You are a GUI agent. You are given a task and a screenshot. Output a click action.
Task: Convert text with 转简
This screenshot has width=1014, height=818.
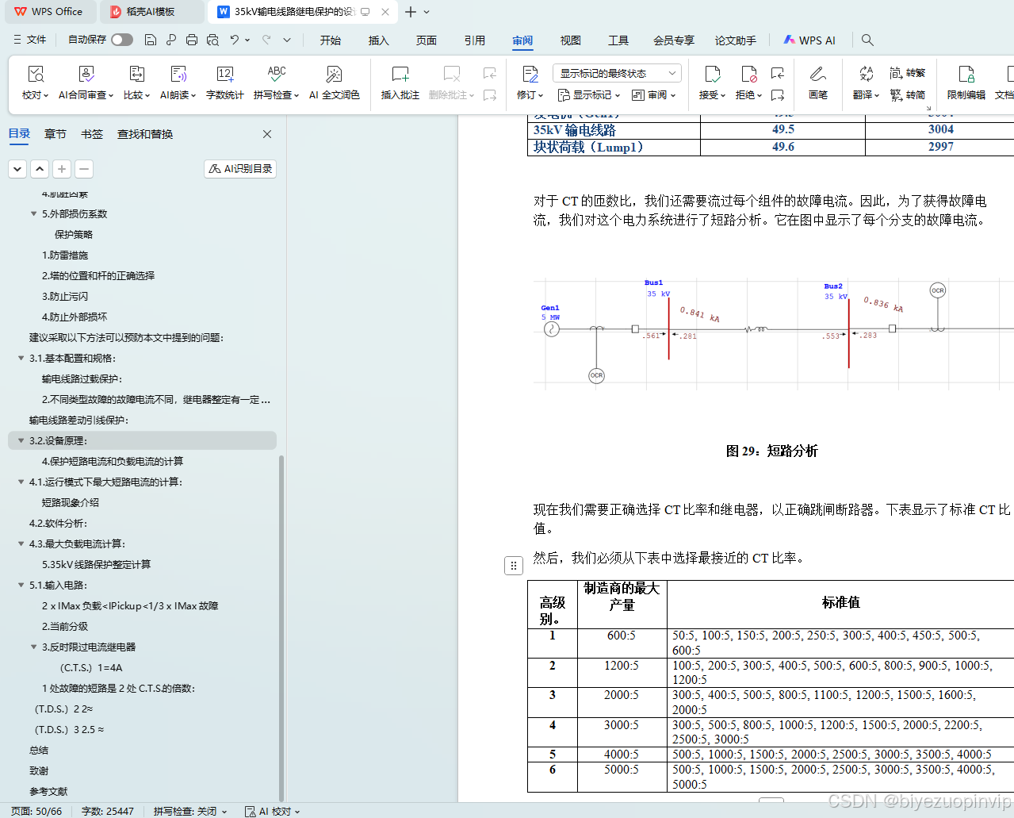click(x=908, y=94)
